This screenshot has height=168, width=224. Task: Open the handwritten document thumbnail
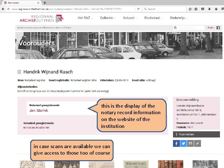tap(32, 164)
